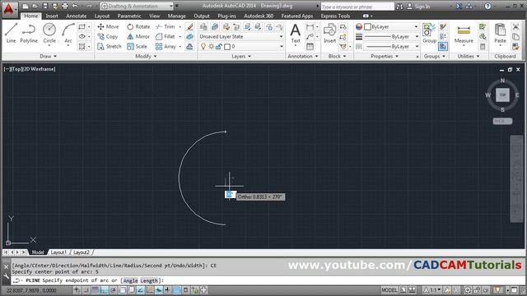This screenshot has height=296, width=527.
Task: Click the Group icon in Groups panel
Action: (429, 33)
